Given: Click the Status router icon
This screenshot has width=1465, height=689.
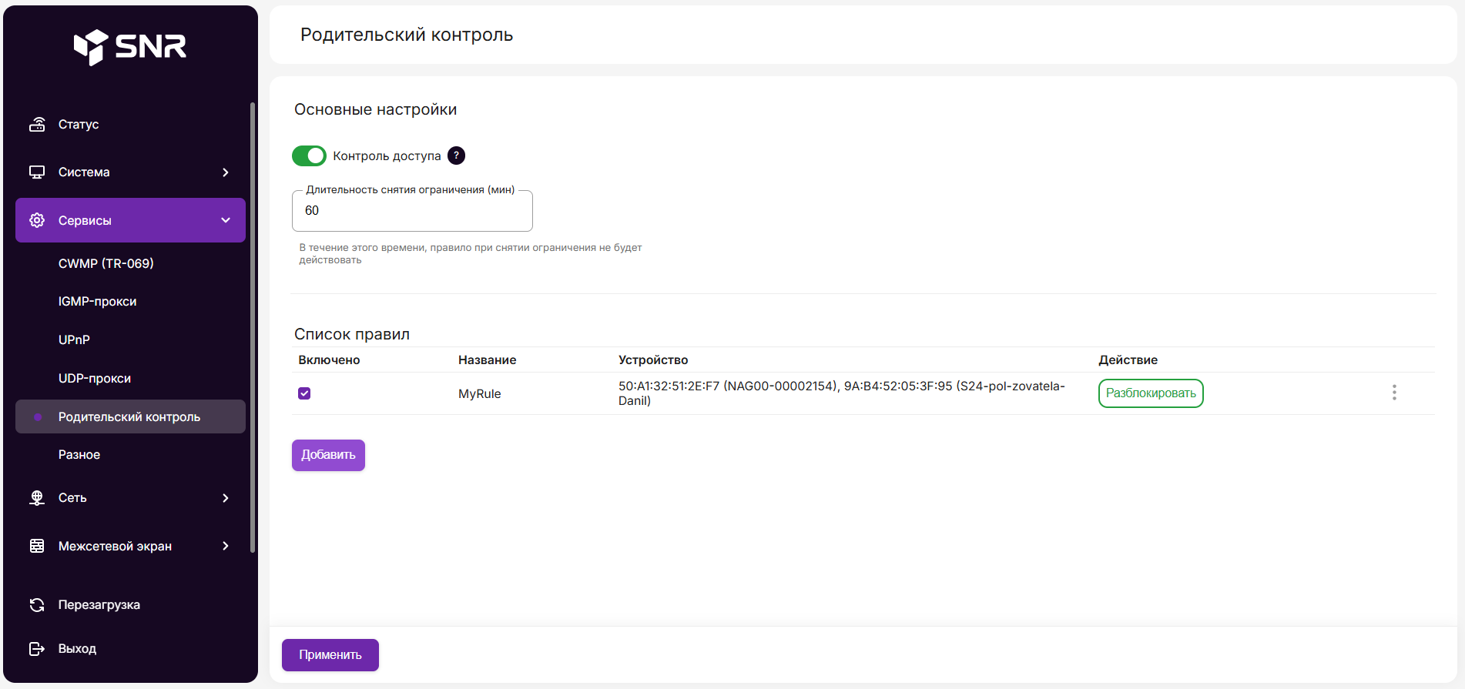Looking at the screenshot, I should (37, 124).
